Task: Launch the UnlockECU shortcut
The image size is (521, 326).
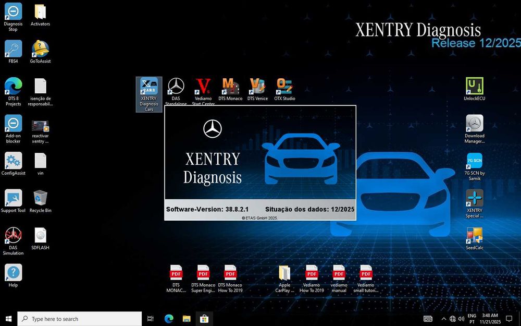Action: (475, 89)
